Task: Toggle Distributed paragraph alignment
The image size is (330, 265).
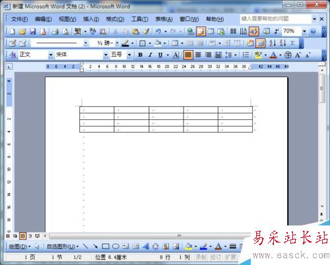Action: (x=218, y=55)
